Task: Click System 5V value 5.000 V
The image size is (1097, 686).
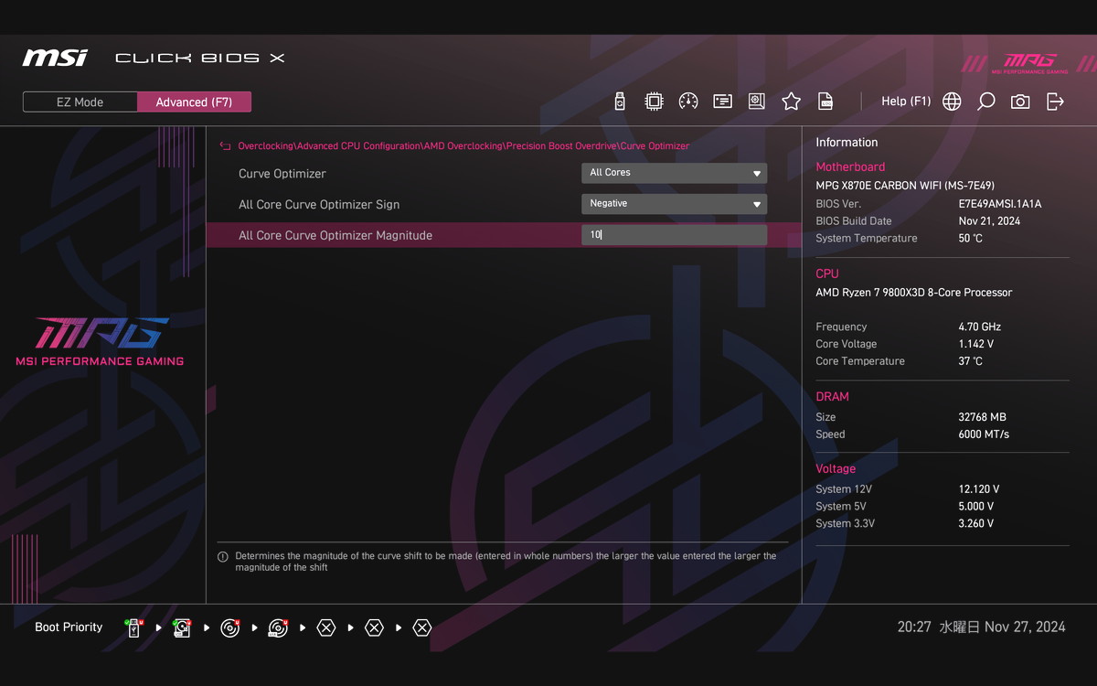Action: (976, 507)
